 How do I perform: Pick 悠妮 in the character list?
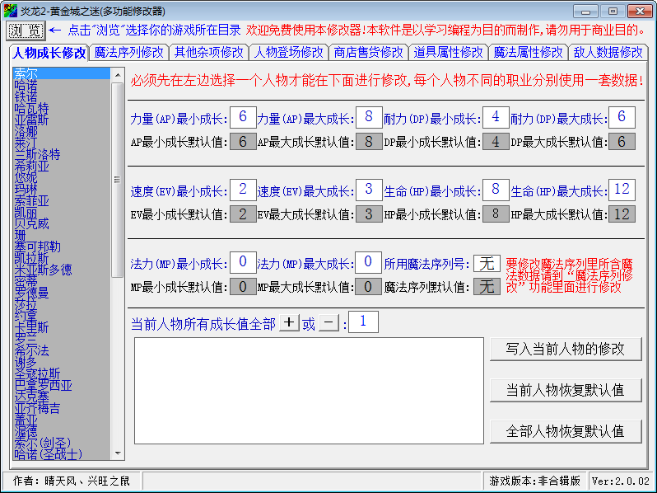(62, 178)
